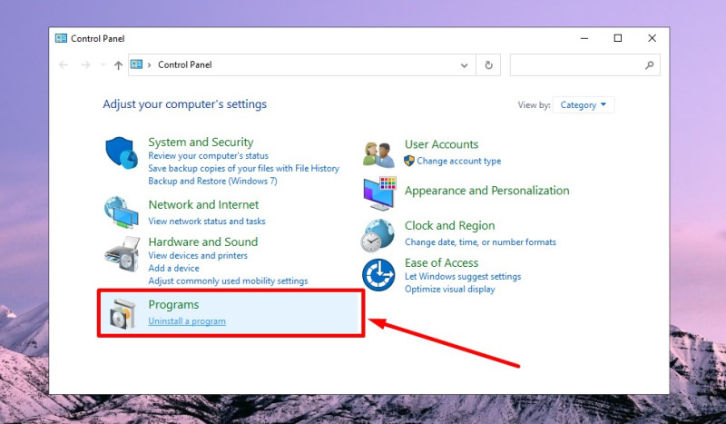Click Let Windows suggest settings link
Image resolution: width=726 pixels, height=424 pixels.
(x=463, y=277)
